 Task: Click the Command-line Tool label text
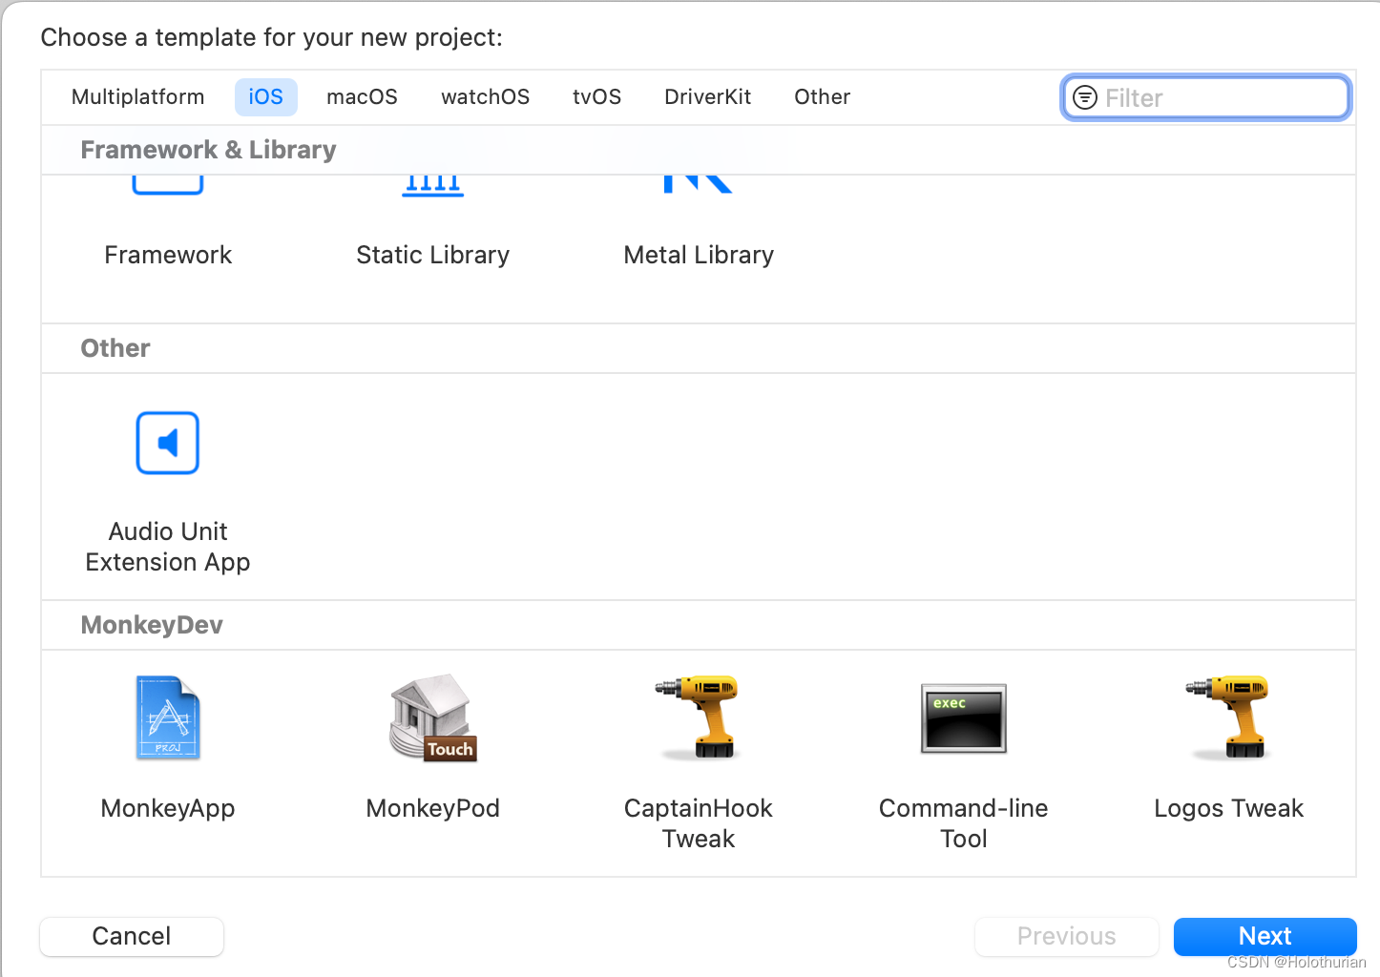pos(964,823)
